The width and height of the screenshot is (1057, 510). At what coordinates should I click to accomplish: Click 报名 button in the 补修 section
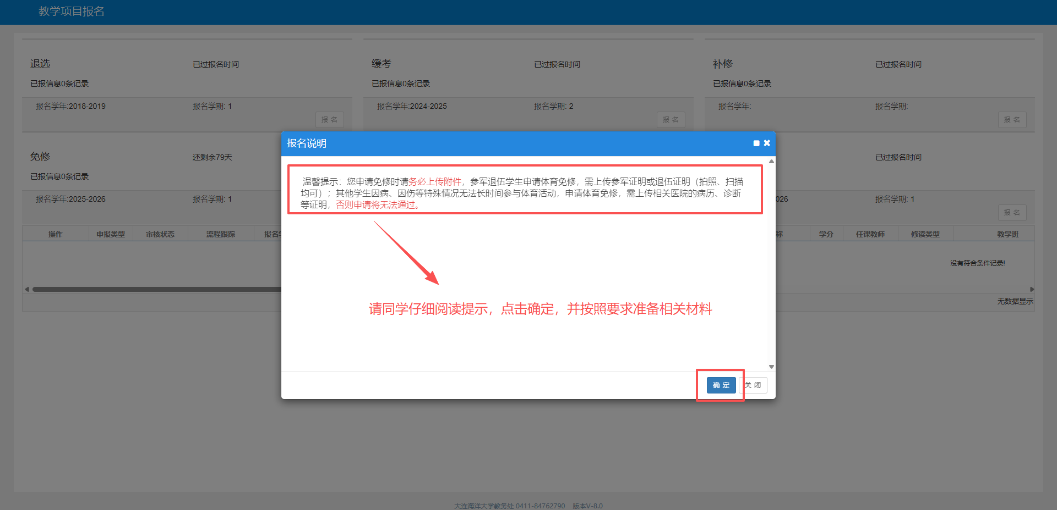click(x=1012, y=120)
